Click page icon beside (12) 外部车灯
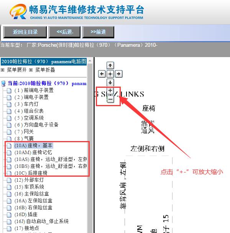230x233 pixels. [x=9, y=180]
